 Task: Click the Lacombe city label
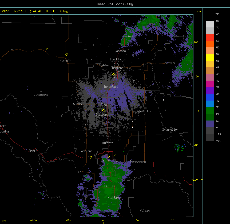point(120,51)
